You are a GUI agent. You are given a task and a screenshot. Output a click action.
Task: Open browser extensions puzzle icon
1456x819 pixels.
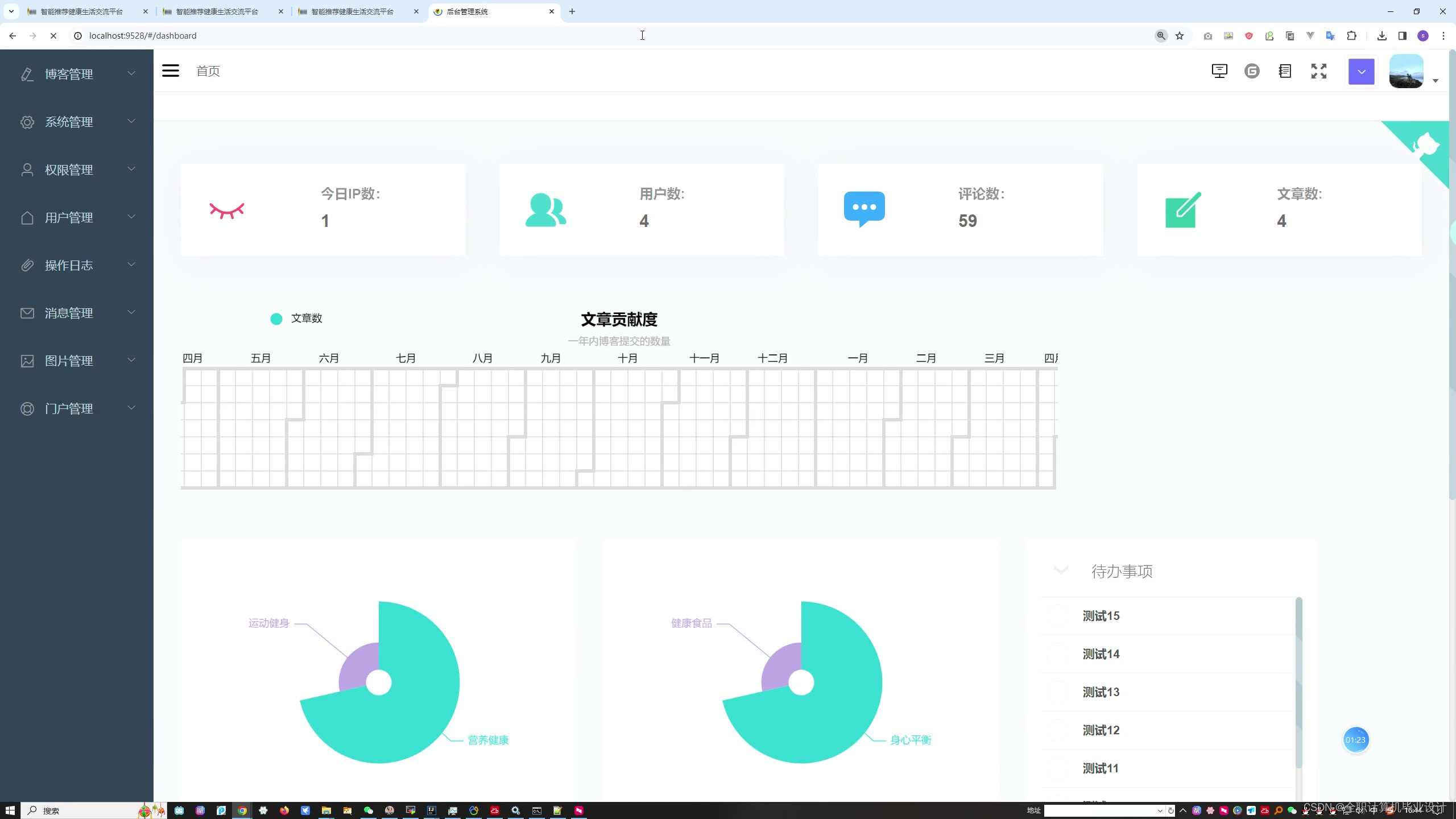[x=1352, y=36]
